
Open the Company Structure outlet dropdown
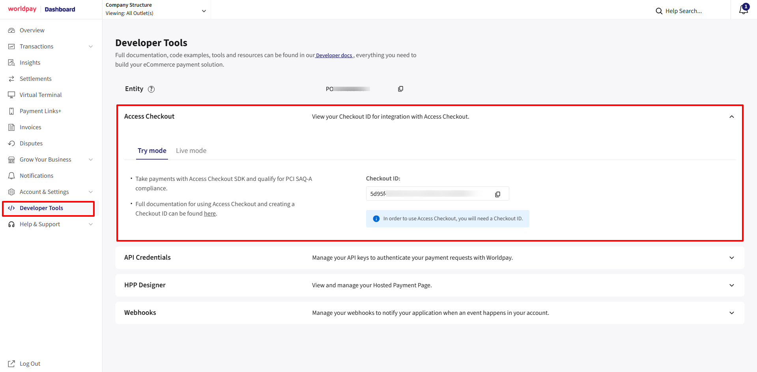click(x=156, y=9)
